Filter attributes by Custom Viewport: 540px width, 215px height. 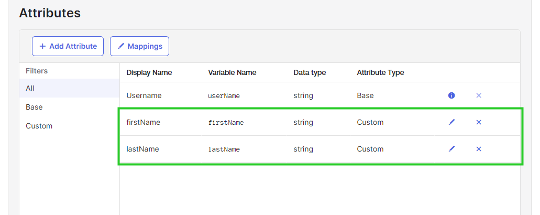point(70,126)
